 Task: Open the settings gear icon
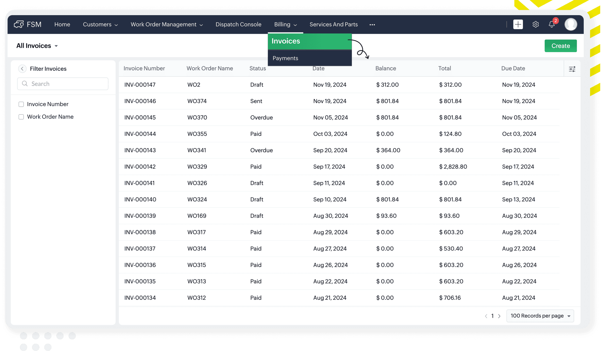point(535,24)
